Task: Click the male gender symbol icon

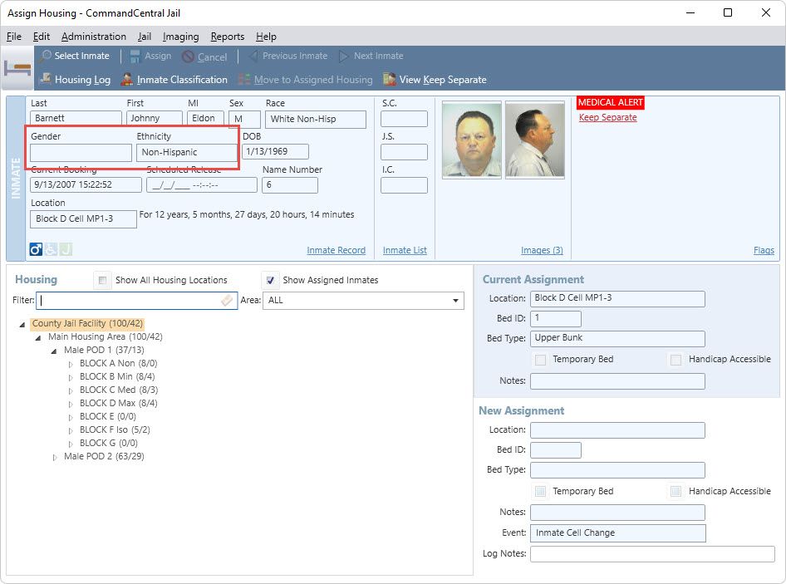Action: (x=36, y=249)
